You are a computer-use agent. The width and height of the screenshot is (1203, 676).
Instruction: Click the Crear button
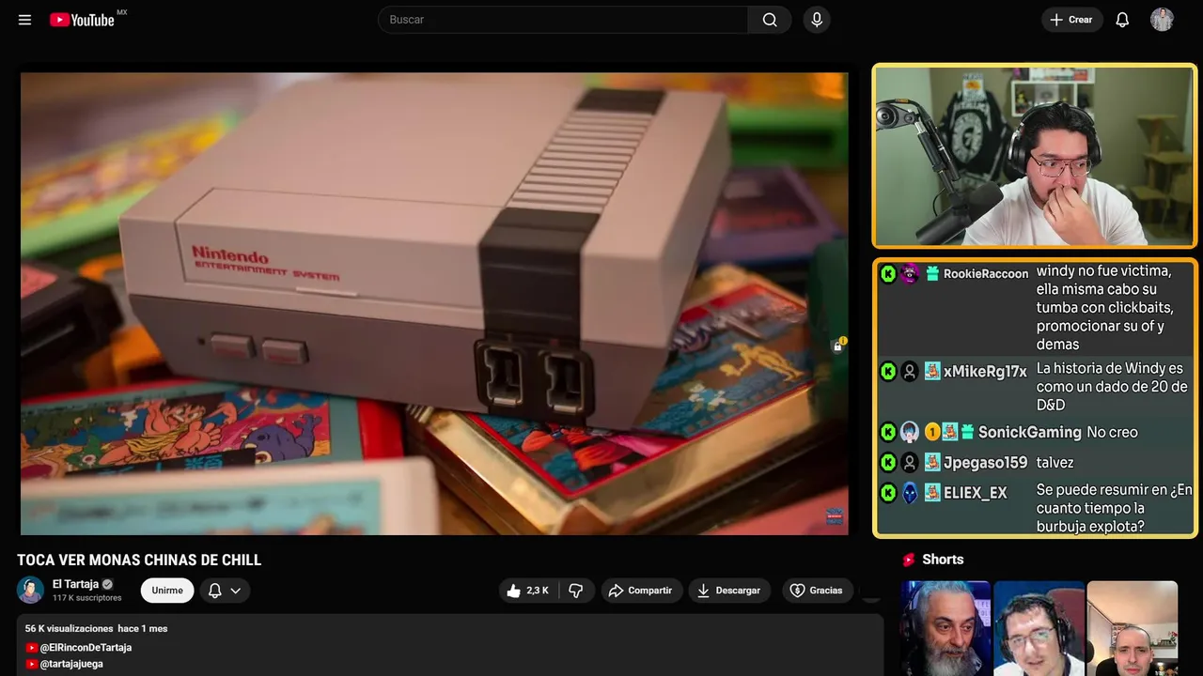pos(1071,20)
